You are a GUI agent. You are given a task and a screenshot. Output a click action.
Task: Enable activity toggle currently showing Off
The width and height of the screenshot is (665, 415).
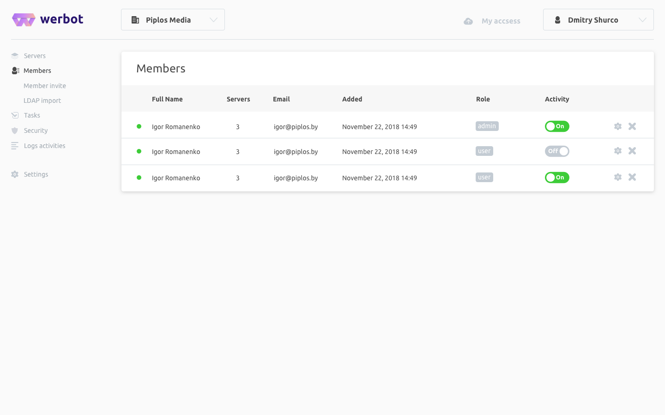(x=557, y=151)
